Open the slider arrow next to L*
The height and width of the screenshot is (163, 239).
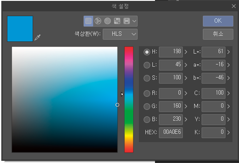[x=229, y=52]
